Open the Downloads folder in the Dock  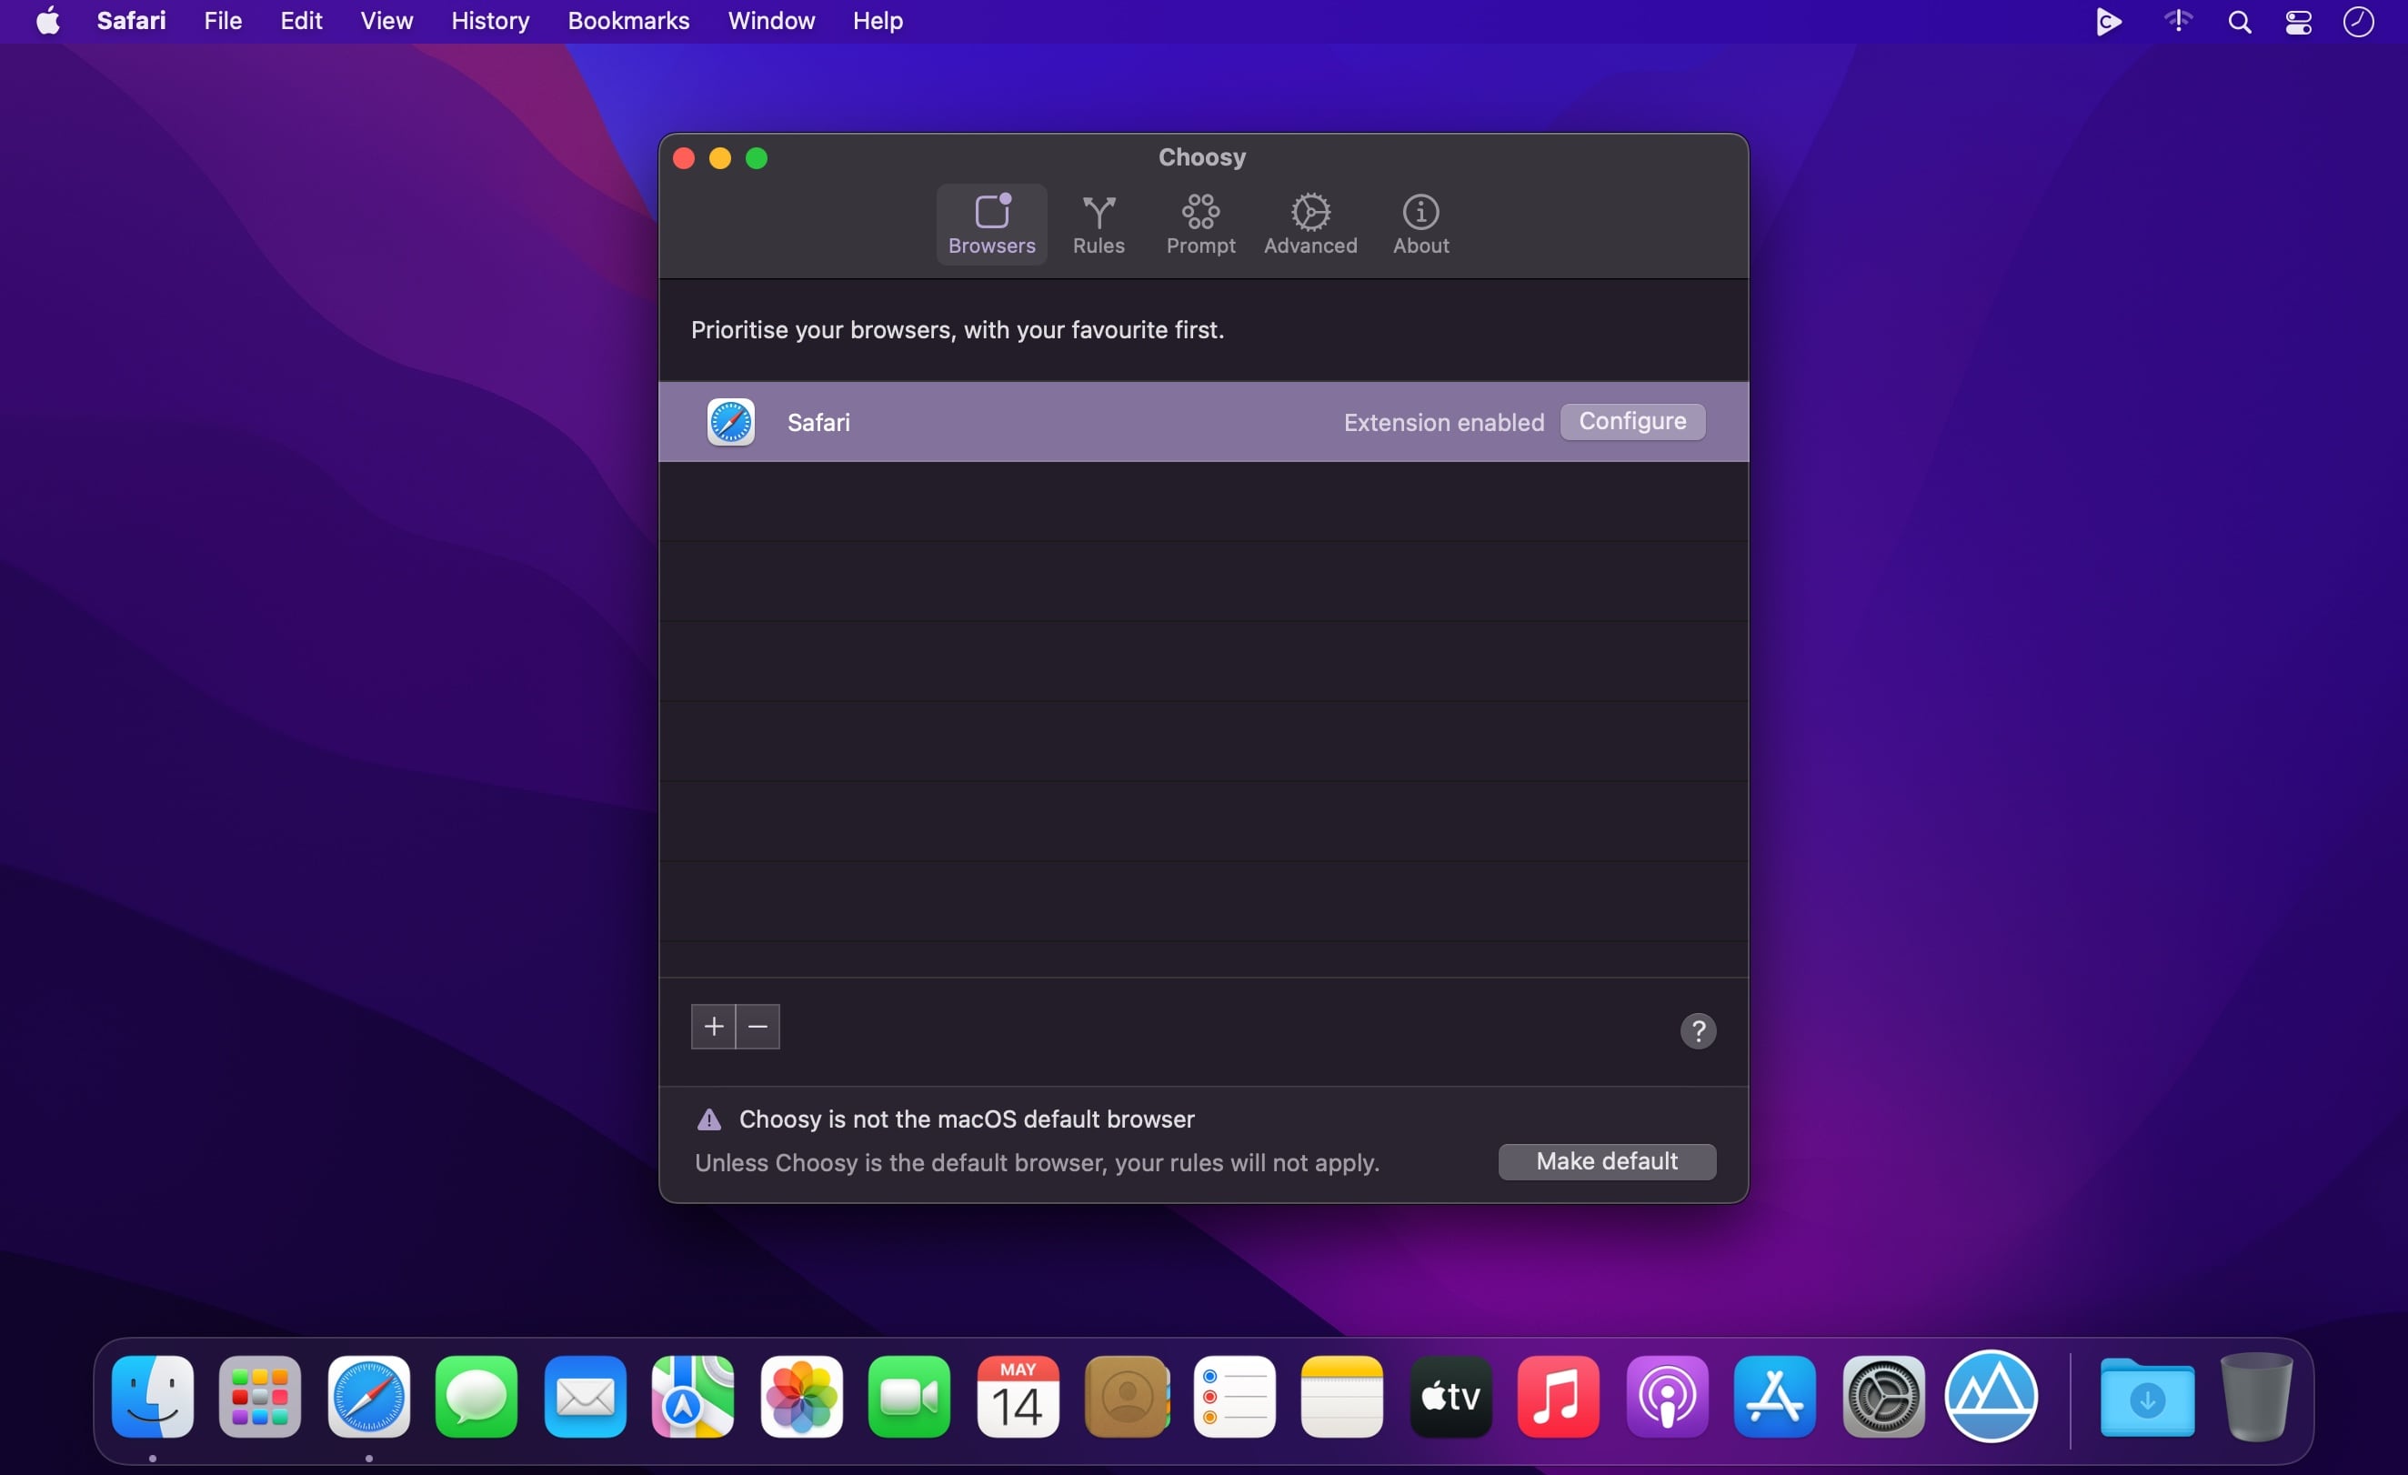pos(2147,1398)
